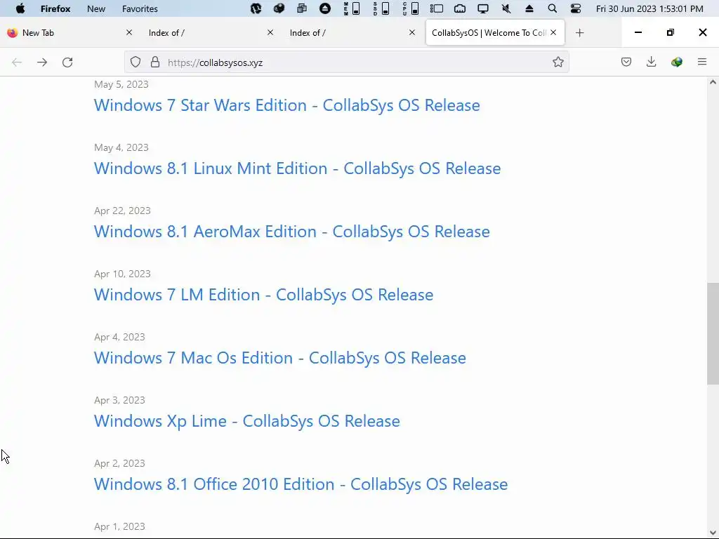719x539 pixels.
Task: Click the round eject circle icon in menu bar
Action: pos(324,8)
